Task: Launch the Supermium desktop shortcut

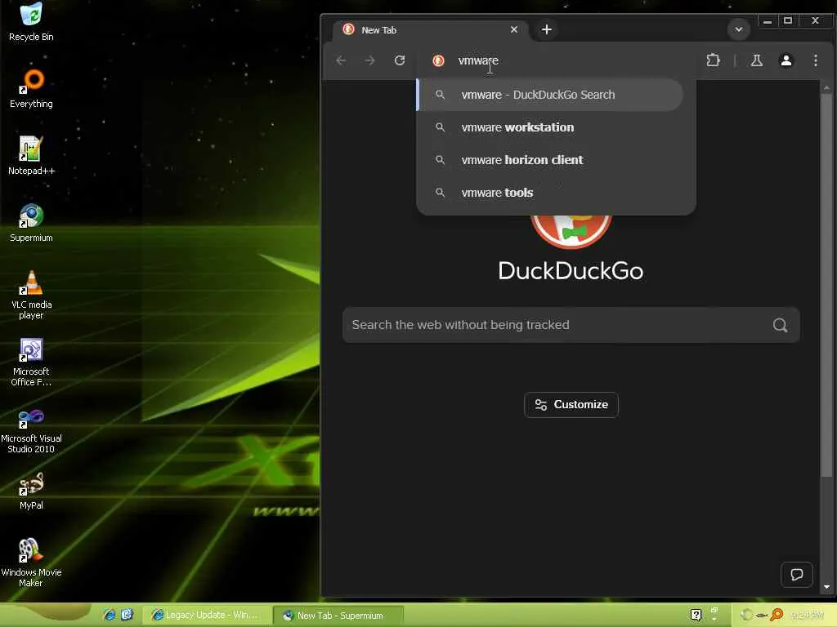Action: point(31,223)
